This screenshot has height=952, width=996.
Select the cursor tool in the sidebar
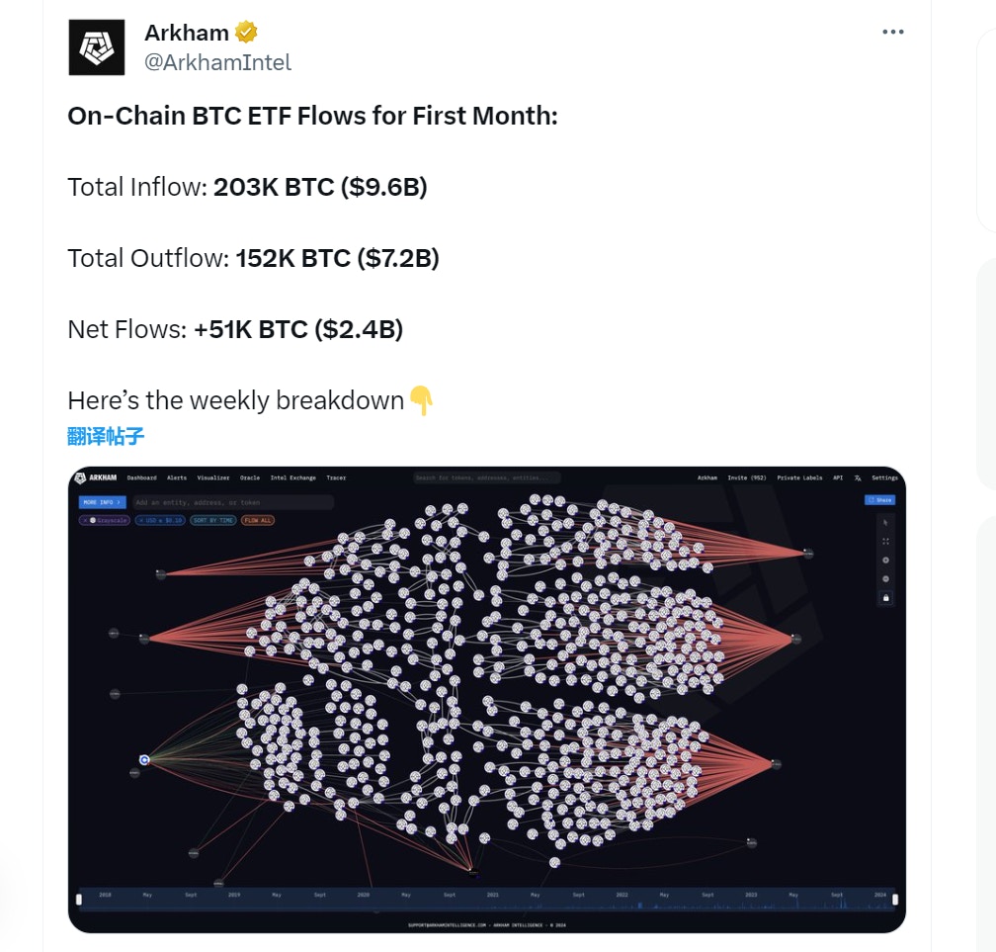pyautogui.click(x=885, y=522)
